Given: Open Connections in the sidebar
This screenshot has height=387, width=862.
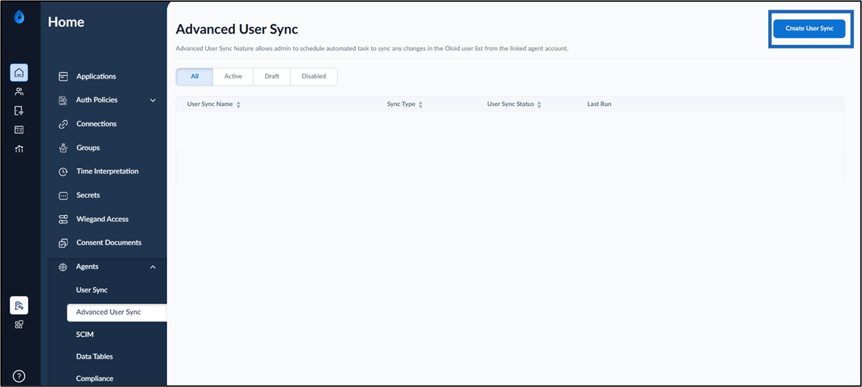Looking at the screenshot, I should 97,124.
